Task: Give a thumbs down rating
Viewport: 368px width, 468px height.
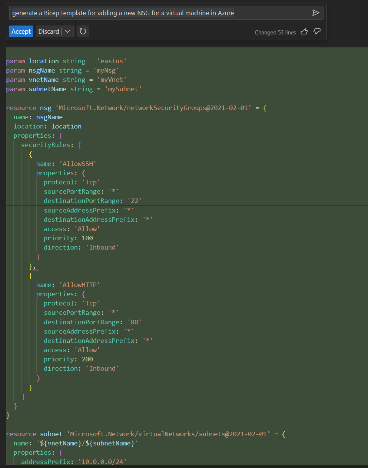Action: 317,31
